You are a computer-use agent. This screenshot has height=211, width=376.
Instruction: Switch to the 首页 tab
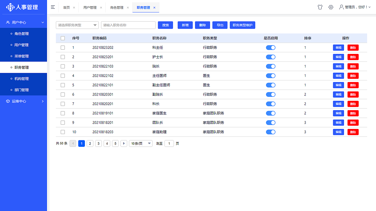tap(66, 7)
